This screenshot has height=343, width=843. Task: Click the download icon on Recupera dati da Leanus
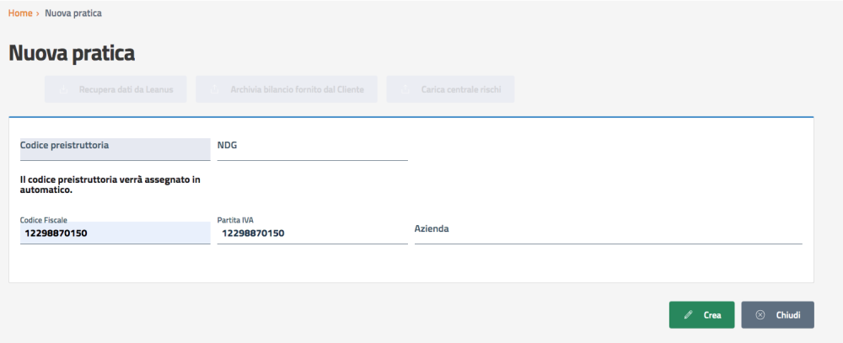click(x=64, y=88)
